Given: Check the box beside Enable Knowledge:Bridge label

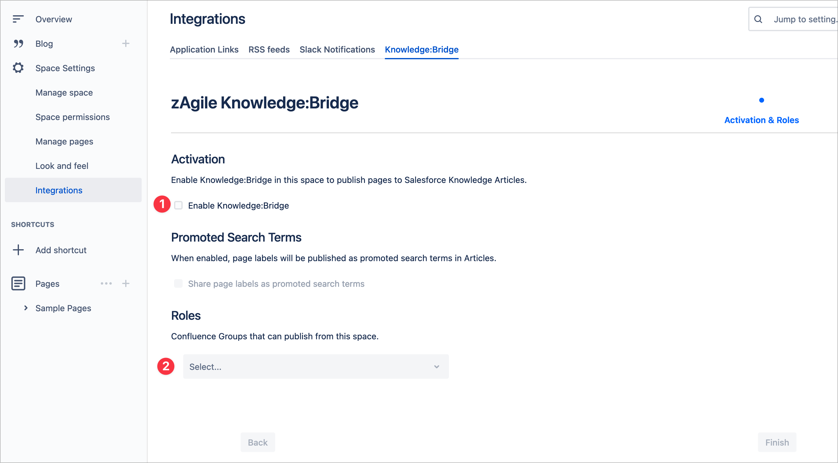Looking at the screenshot, I should [179, 205].
